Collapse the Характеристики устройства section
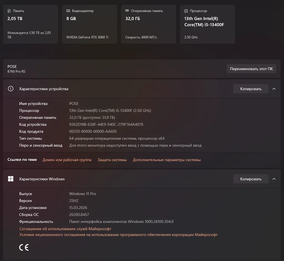 click(x=274, y=89)
